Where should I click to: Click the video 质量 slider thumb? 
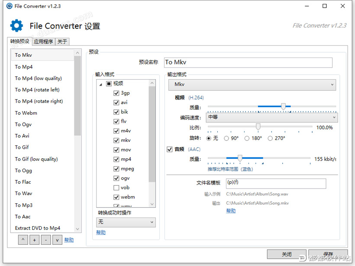click(x=283, y=106)
